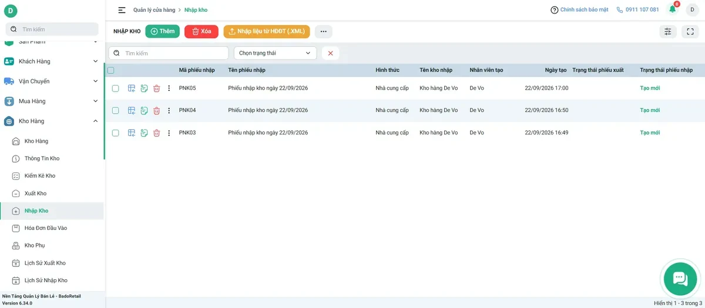
Task: Click the red Xóa button
Action: click(202, 32)
